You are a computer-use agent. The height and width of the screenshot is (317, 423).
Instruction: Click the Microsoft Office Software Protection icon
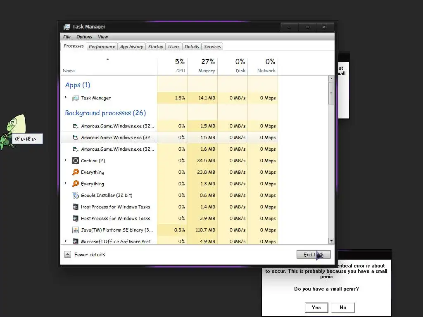76,241
